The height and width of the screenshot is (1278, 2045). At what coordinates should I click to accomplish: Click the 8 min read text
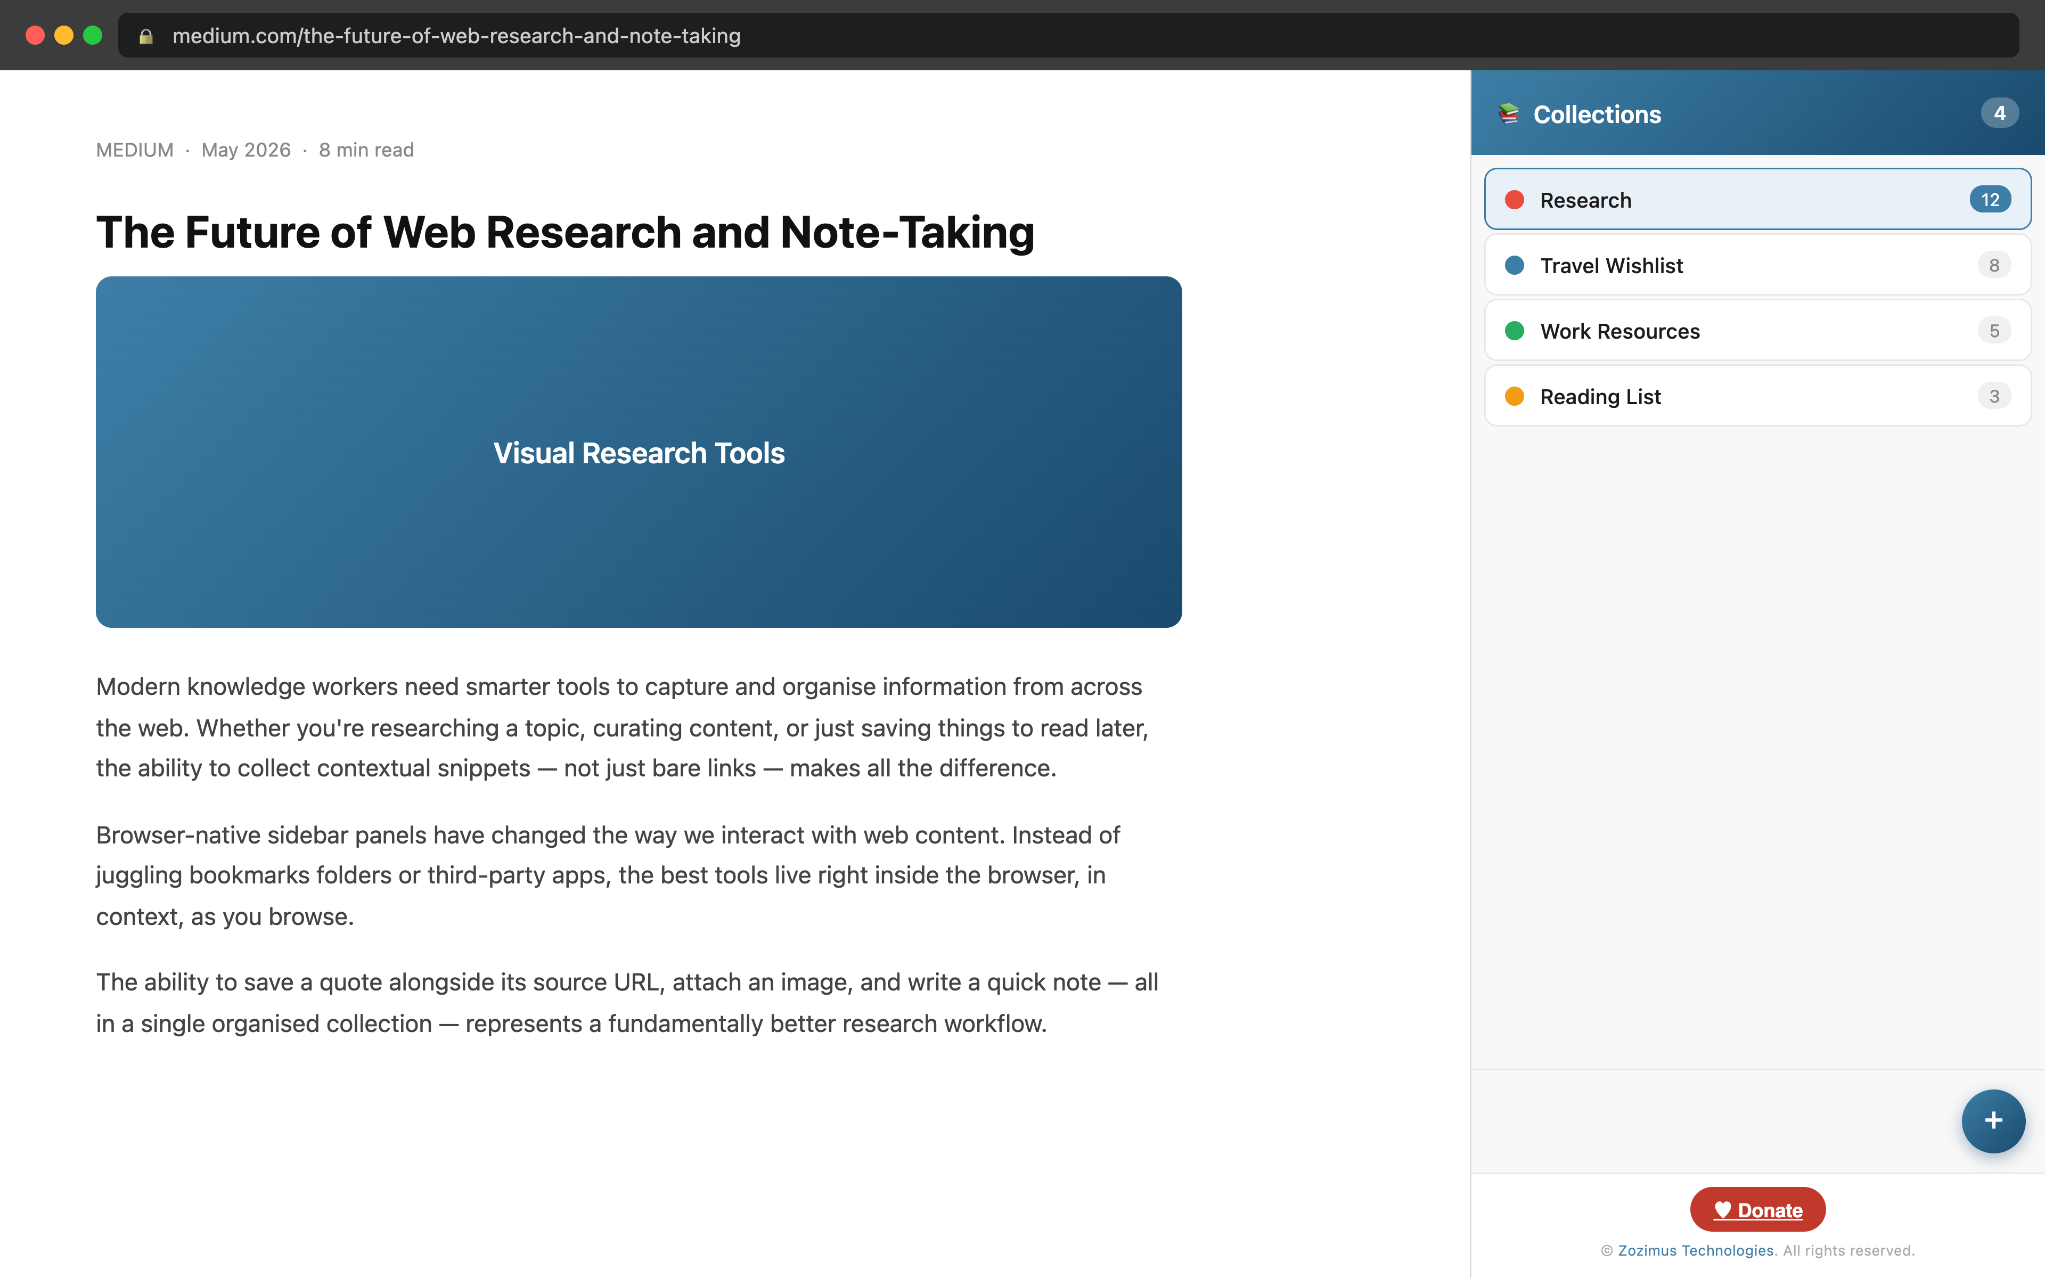[366, 150]
